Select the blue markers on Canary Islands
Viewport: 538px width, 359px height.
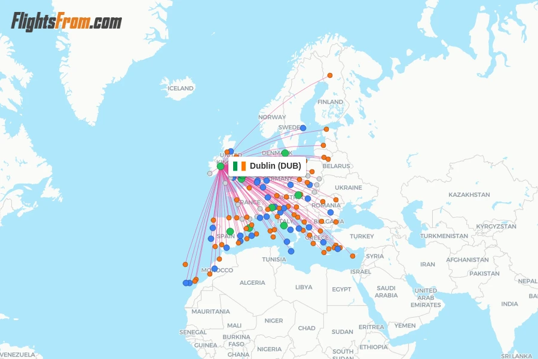pos(187,283)
